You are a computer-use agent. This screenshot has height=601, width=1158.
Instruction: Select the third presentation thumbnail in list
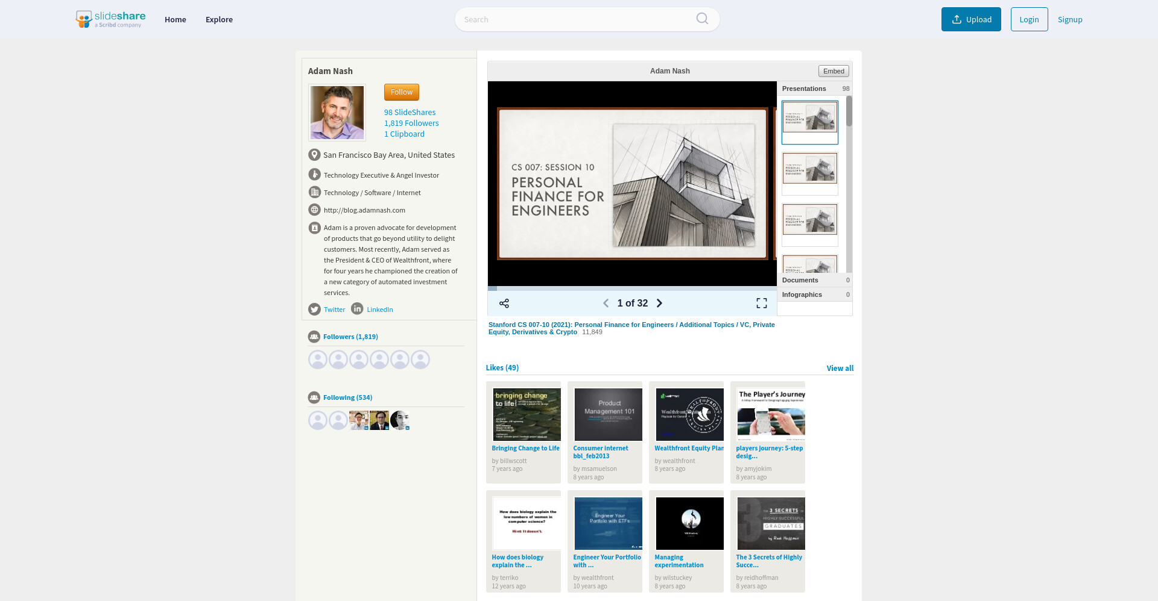click(810, 225)
